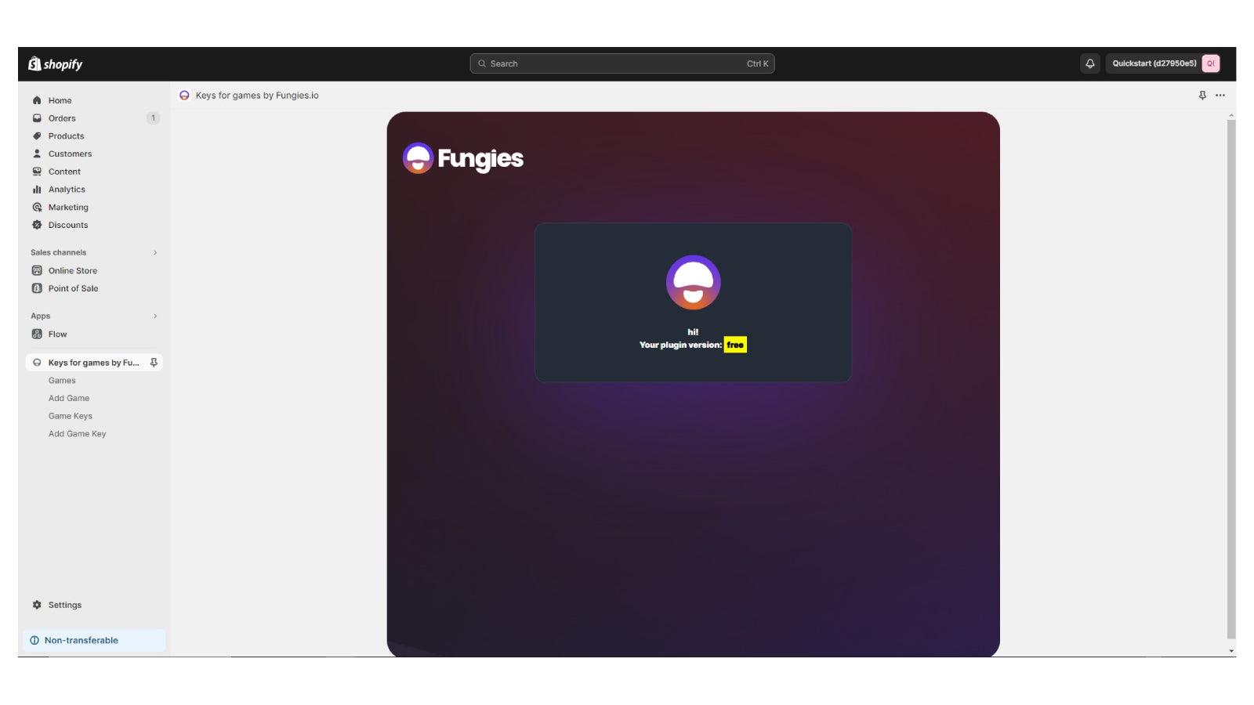Open the Game Keys page

pyautogui.click(x=71, y=416)
